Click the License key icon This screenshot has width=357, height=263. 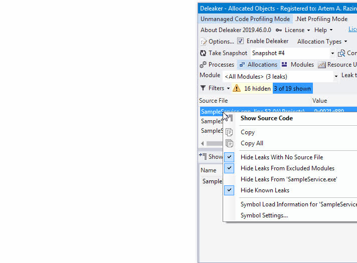tap(279, 30)
